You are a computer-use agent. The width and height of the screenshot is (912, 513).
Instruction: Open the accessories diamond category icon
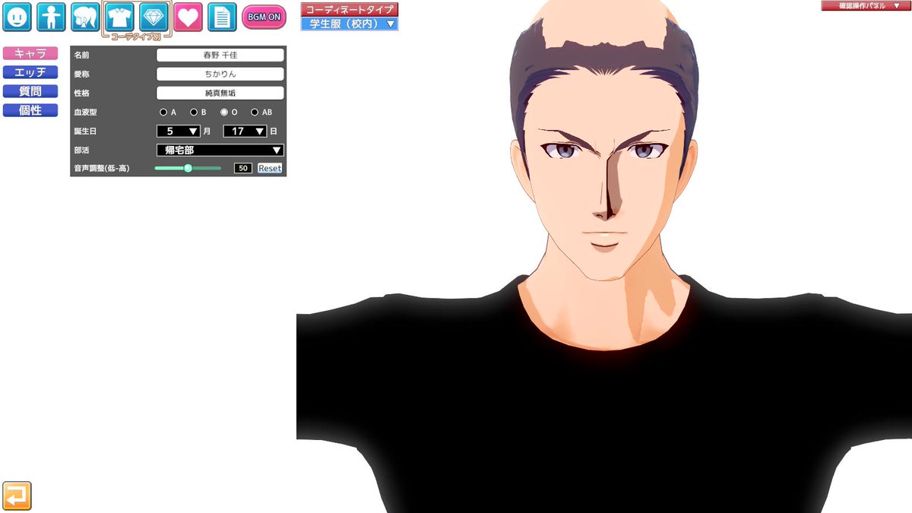click(x=154, y=17)
